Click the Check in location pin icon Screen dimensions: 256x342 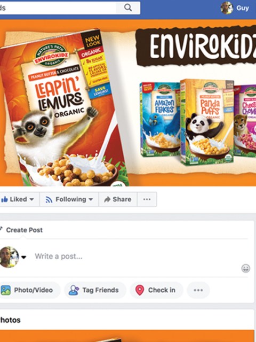point(140,290)
